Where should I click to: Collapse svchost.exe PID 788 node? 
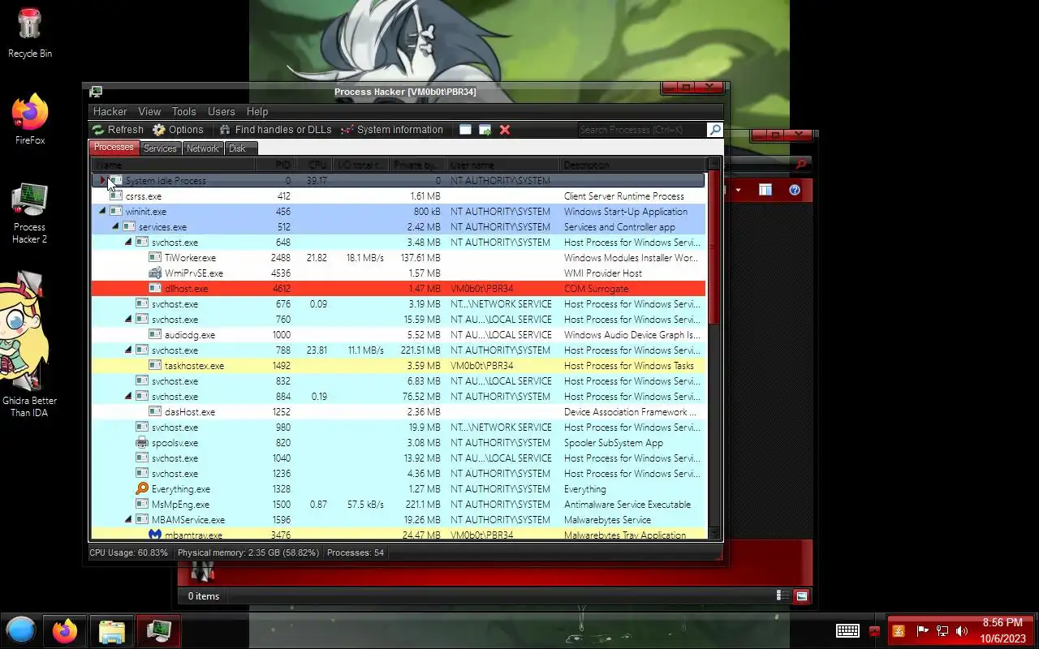pyautogui.click(x=128, y=350)
